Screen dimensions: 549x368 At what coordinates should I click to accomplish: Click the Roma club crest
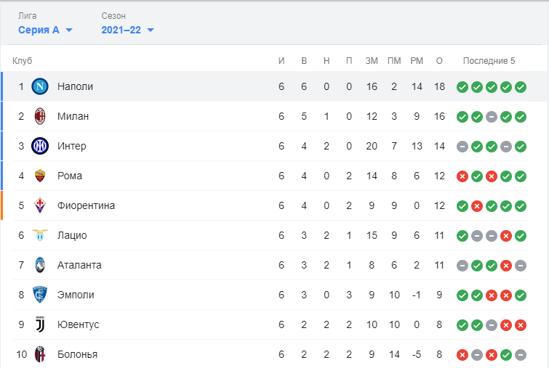point(40,176)
